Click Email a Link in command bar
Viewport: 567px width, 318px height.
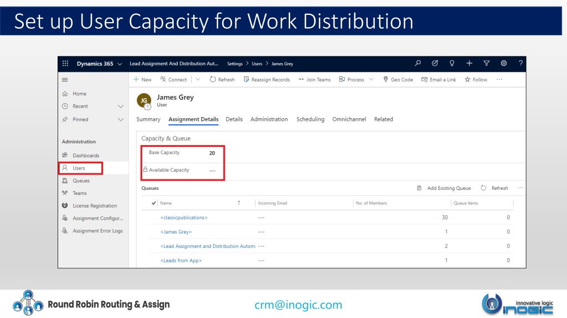coord(439,79)
